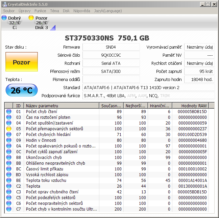
Task: Click the empty Písmena oddílů field
Action: pyautogui.click(x=111, y=79)
